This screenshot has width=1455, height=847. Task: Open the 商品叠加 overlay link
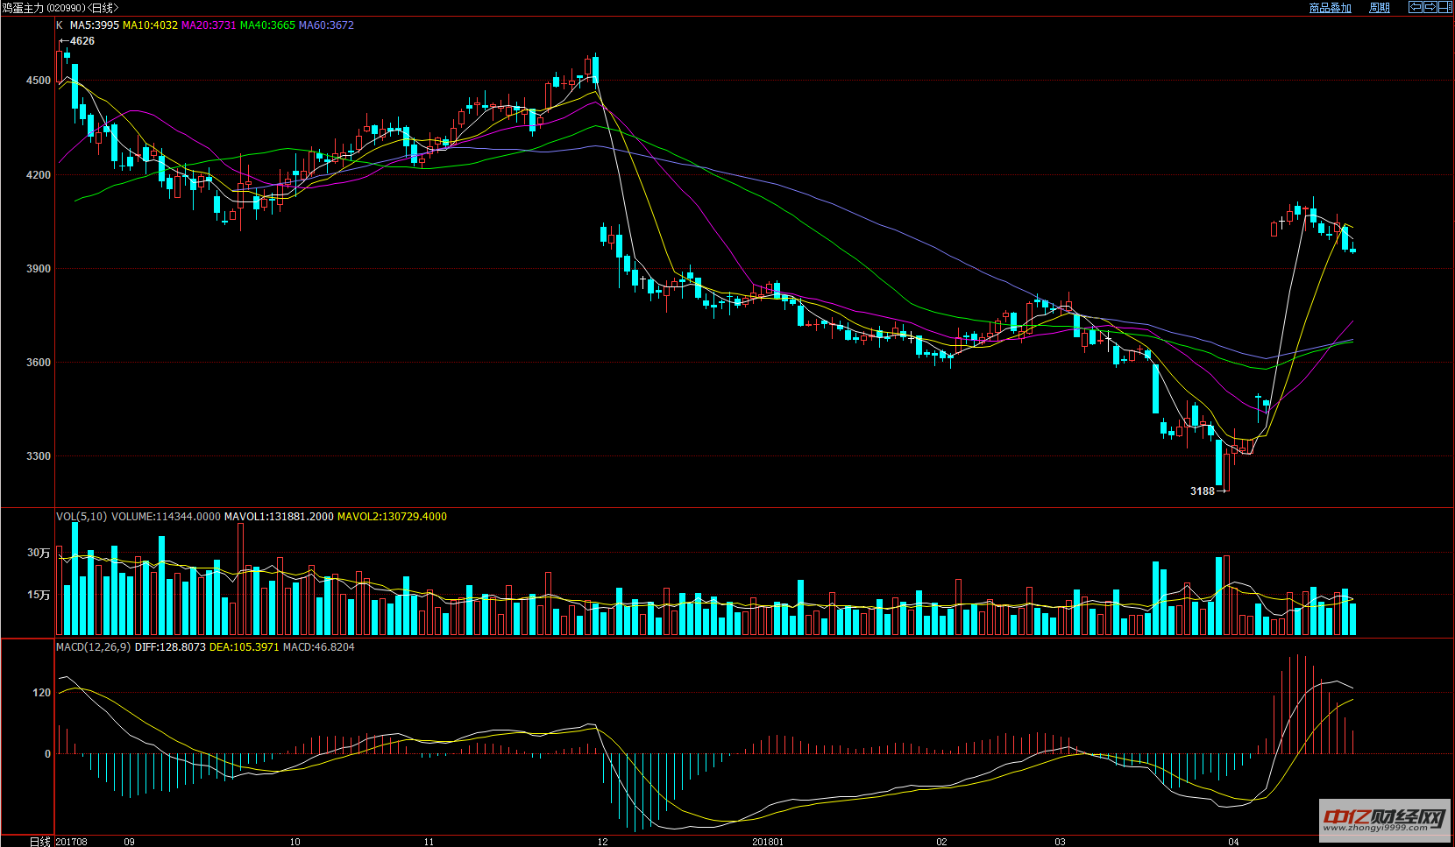(1331, 8)
